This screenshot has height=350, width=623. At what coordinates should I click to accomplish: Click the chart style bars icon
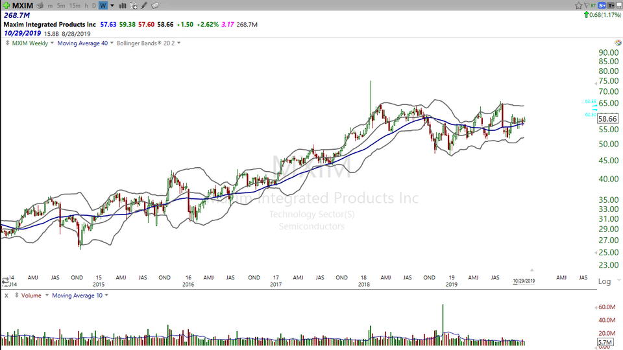coord(123,6)
